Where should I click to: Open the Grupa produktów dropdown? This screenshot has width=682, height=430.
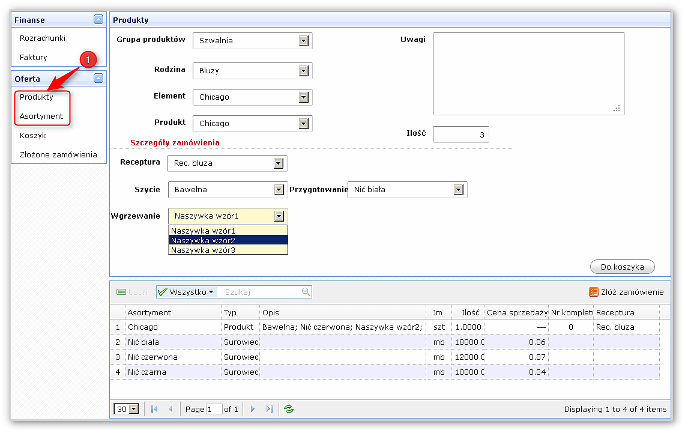point(304,41)
